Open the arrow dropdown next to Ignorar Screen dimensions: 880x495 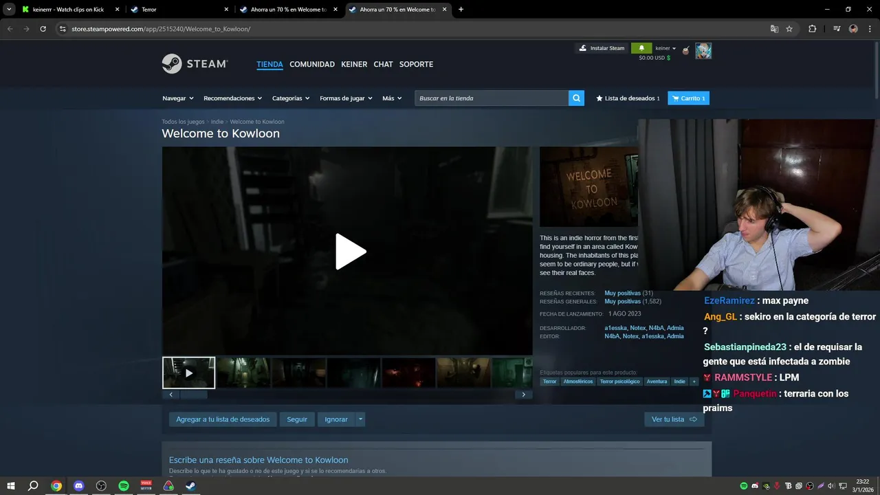pyautogui.click(x=360, y=419)
